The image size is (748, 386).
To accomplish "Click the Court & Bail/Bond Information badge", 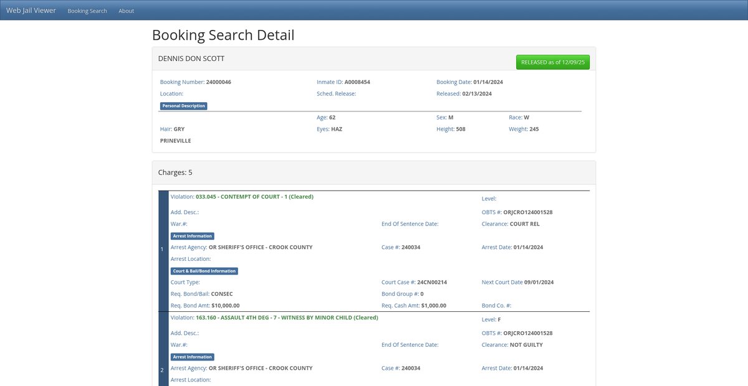I will [204, 271].
